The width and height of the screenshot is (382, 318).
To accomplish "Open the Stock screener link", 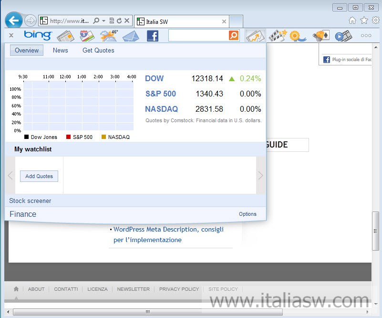I will pos(30,201).
